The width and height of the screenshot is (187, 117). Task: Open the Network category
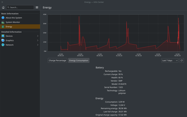coord(20,45)
